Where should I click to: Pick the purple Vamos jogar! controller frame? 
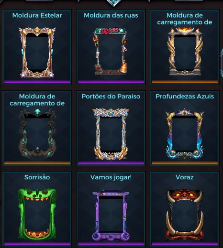[x=111, y=209]
